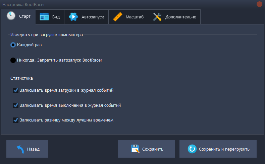The image size is (265, 164).
Task: Uncheck Записывать время загрузки в журнал событий
Action: tap(16, 90)
